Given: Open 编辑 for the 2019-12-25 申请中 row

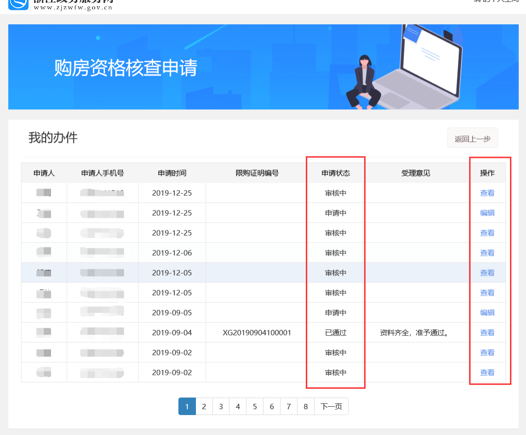Looking at the screenshot, I should tap(487, 213).
